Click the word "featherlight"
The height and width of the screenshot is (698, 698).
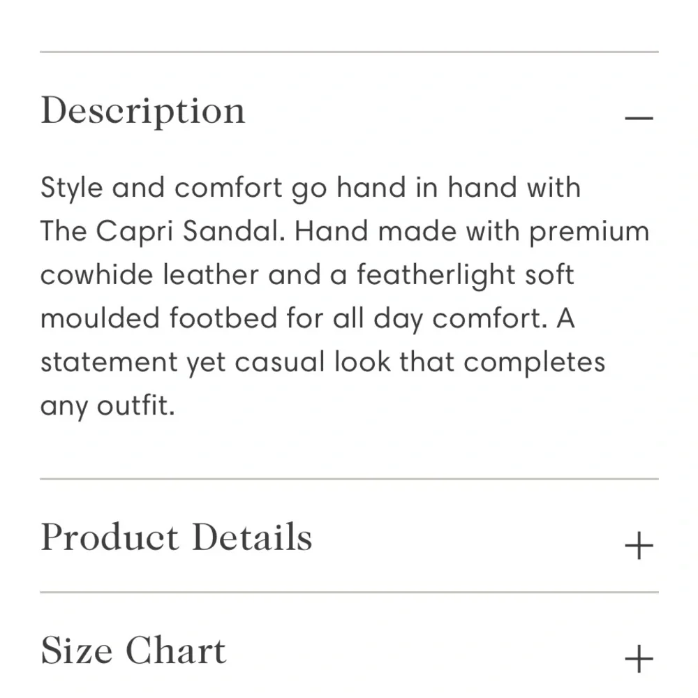(x=436, y=275)
